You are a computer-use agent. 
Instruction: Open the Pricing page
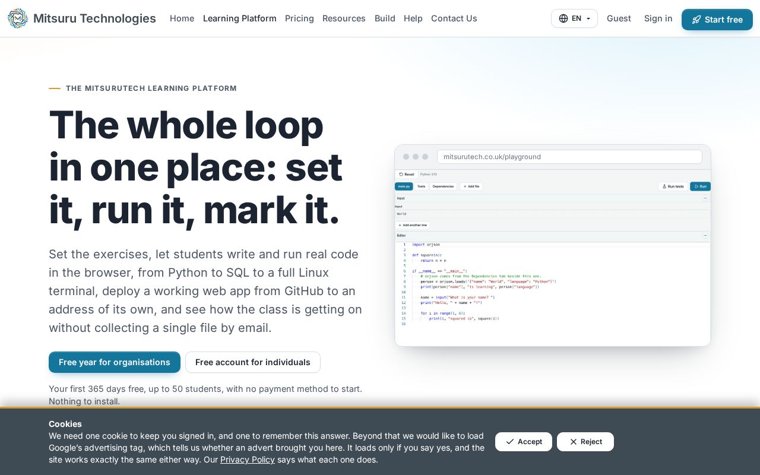(299, 18)
